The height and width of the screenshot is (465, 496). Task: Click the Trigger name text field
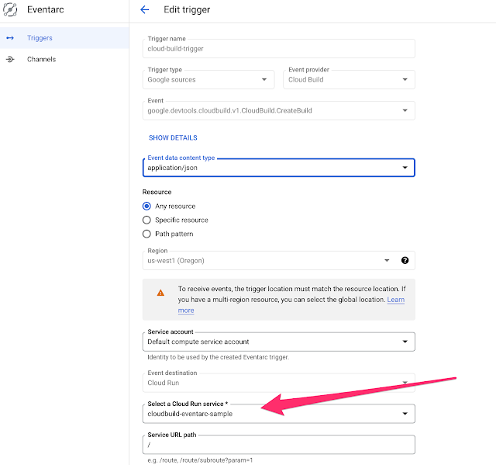(x=279, y=48)
